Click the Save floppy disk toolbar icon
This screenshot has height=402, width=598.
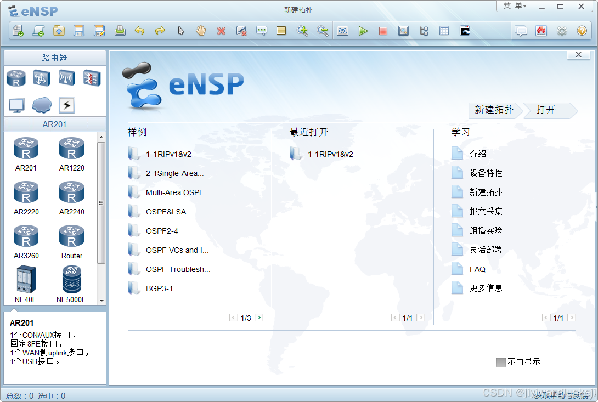point(79,31)
